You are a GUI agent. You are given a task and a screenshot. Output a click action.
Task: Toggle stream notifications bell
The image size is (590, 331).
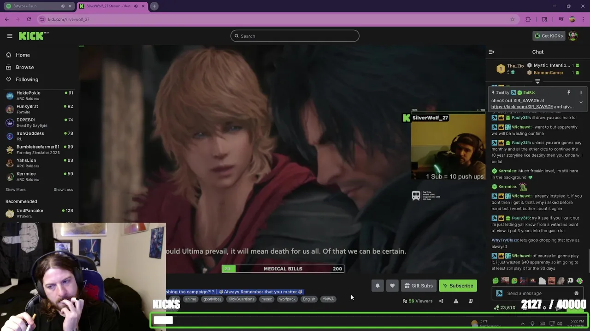(378, 286)
